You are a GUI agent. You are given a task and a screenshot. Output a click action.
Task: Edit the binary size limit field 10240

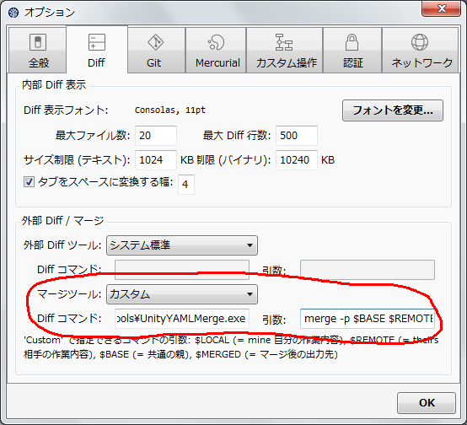[x=297, y=160]
